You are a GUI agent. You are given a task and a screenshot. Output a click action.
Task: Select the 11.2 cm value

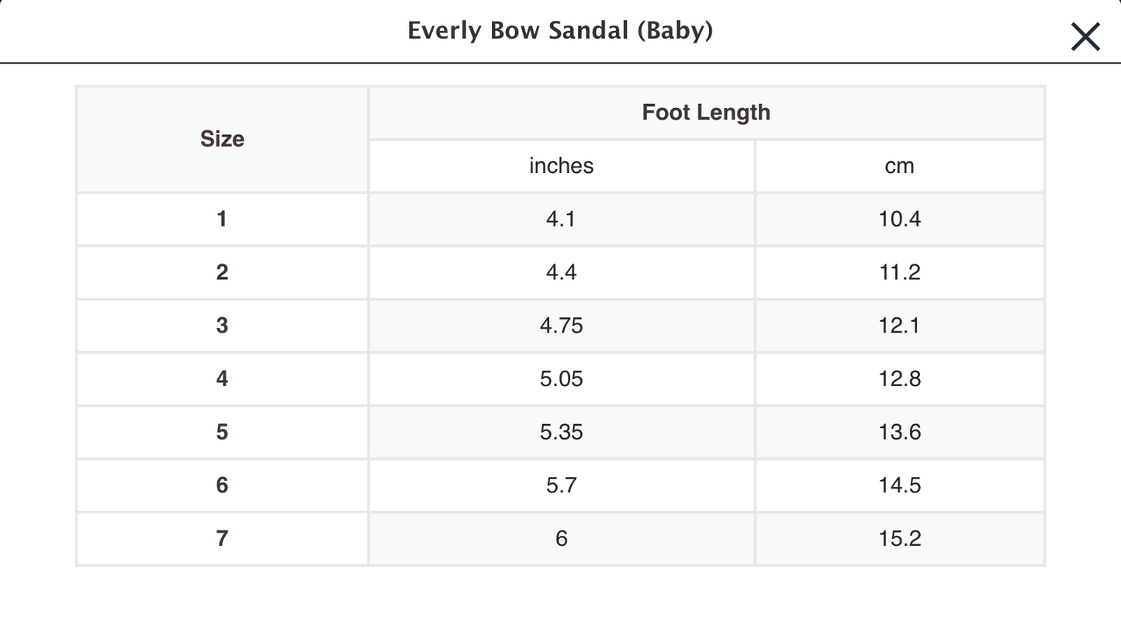pyautogui.click(x=899, y=272)
